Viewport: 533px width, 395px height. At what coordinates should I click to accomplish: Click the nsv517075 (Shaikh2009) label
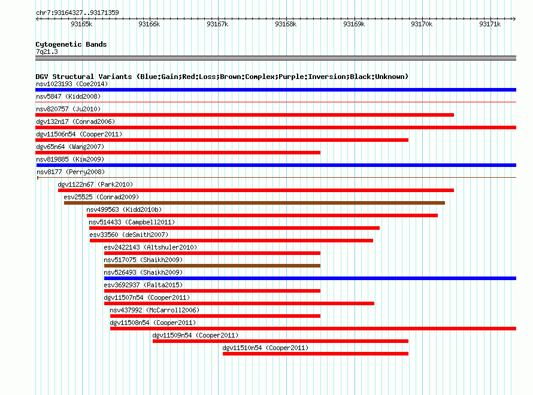(x=143, y=260)
